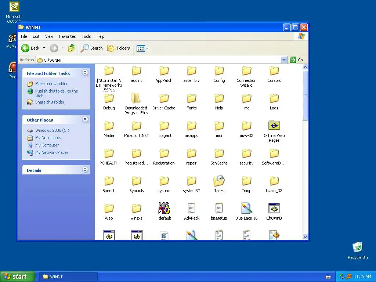Select the Connection Wizard folder
Screen dimensions: 376x282
[246, 76]
